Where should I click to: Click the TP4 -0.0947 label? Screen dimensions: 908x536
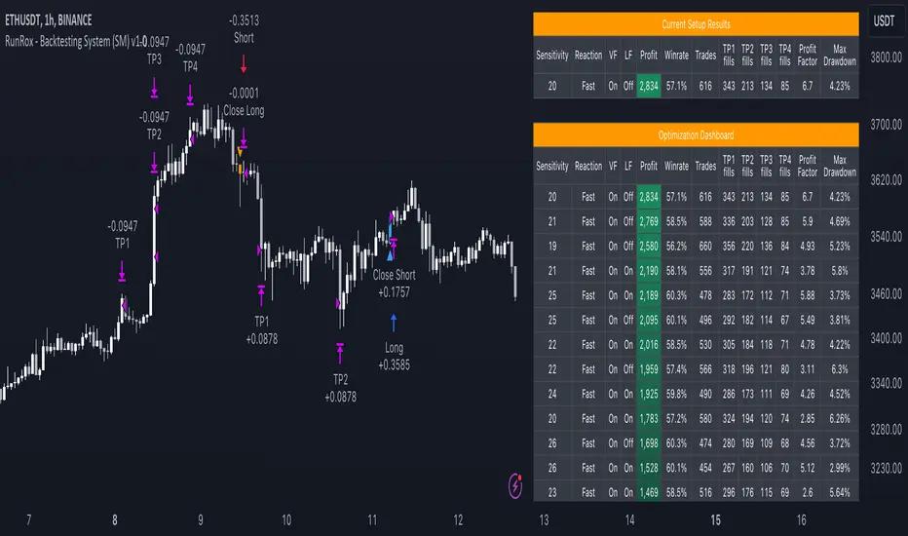pos(190,57)
